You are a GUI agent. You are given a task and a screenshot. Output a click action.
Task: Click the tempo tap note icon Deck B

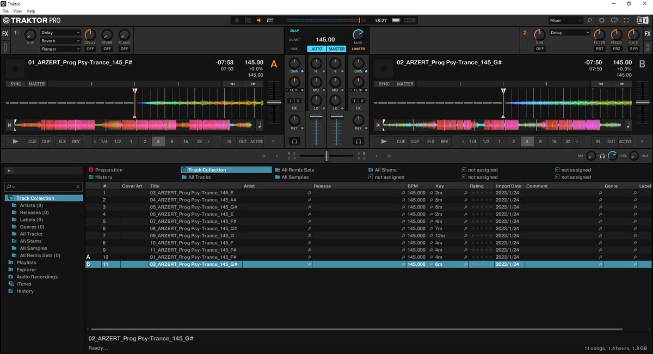(x=628, y=125)
